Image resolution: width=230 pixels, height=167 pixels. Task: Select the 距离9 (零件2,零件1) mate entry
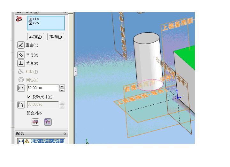pyautogui.click(x=47, y=141)
